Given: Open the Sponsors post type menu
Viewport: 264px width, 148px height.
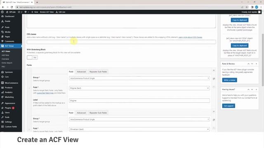Looking at the screenshot, I should [9, 72].
